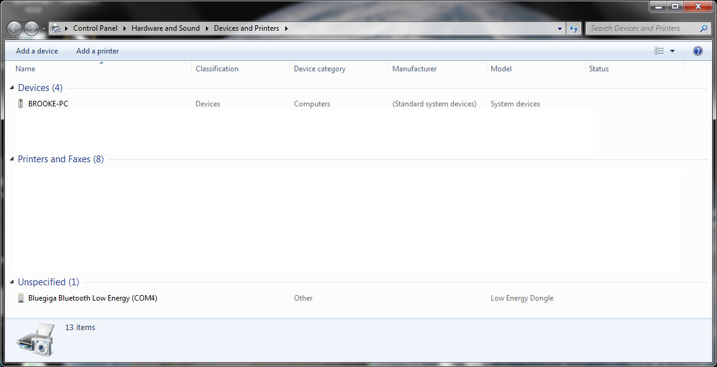Click Add a device
Image resolution: width=717 pixels, height=367 pixels.
point(37,51)
